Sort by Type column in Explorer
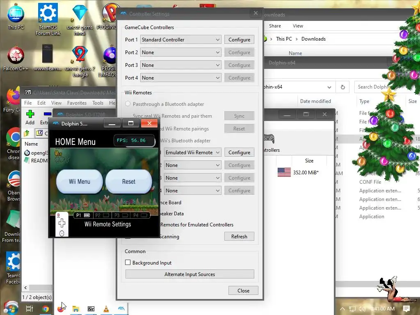Image resolution: width=420 pixels, height=315 pixels. coord(364,101)
